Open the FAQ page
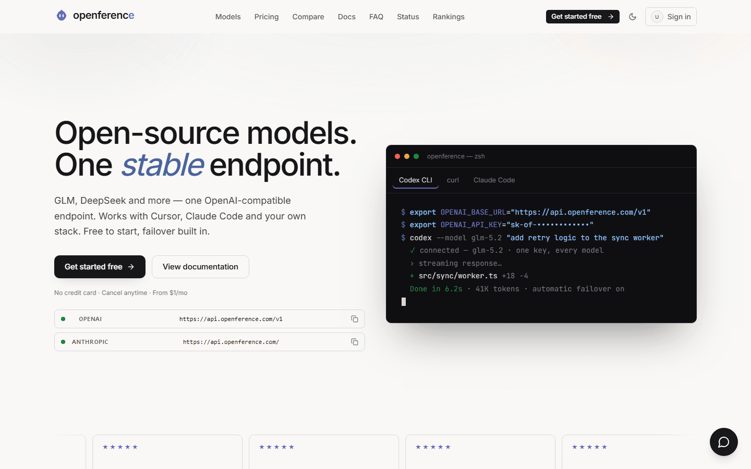Image resolution: width=751 pixels, height=469 pixels. (376, 17)
